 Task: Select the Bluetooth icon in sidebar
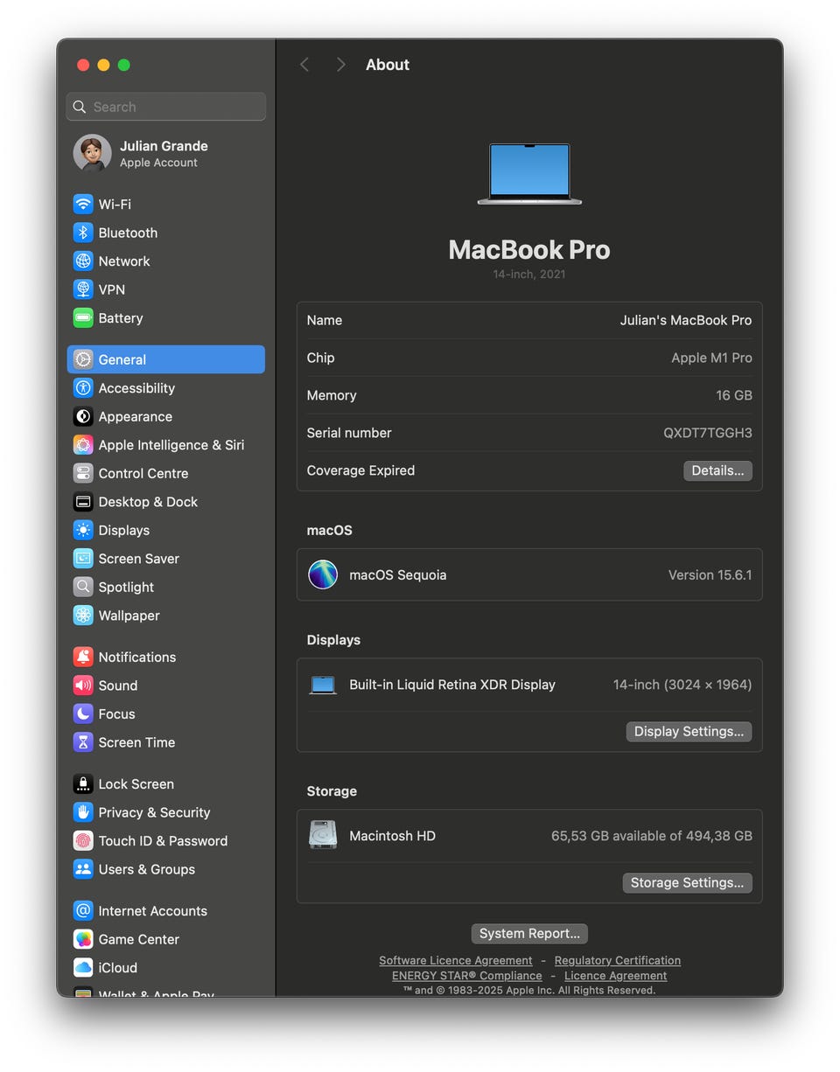coord(83,233)
